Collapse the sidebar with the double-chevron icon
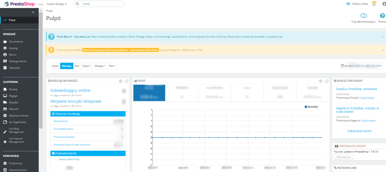Screen dimensions: 386x172 click(x=33, y=12)
